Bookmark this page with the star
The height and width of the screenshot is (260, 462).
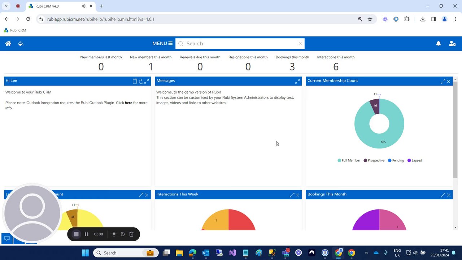coord(370,19)
